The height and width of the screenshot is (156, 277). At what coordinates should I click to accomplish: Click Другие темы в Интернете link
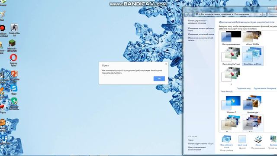(x=264, y=88)
